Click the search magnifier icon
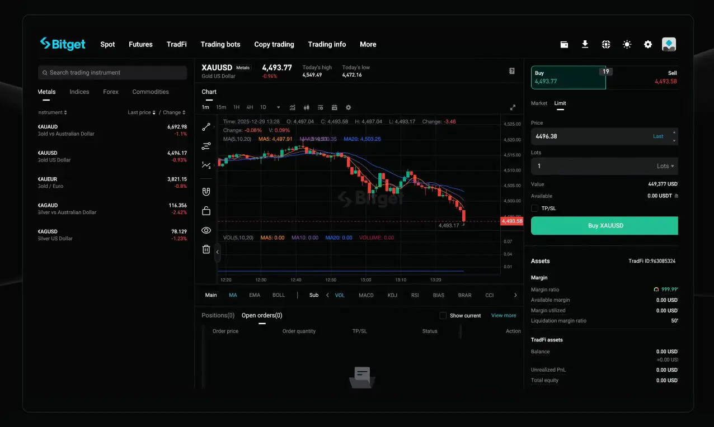This screenshot has height=427, width=714. (x=44, y=73)
